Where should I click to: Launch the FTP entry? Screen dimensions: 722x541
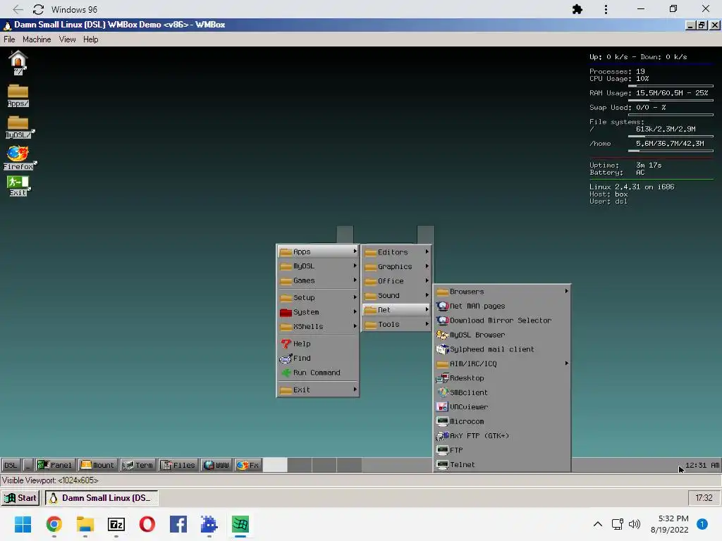tap(502, 450)
